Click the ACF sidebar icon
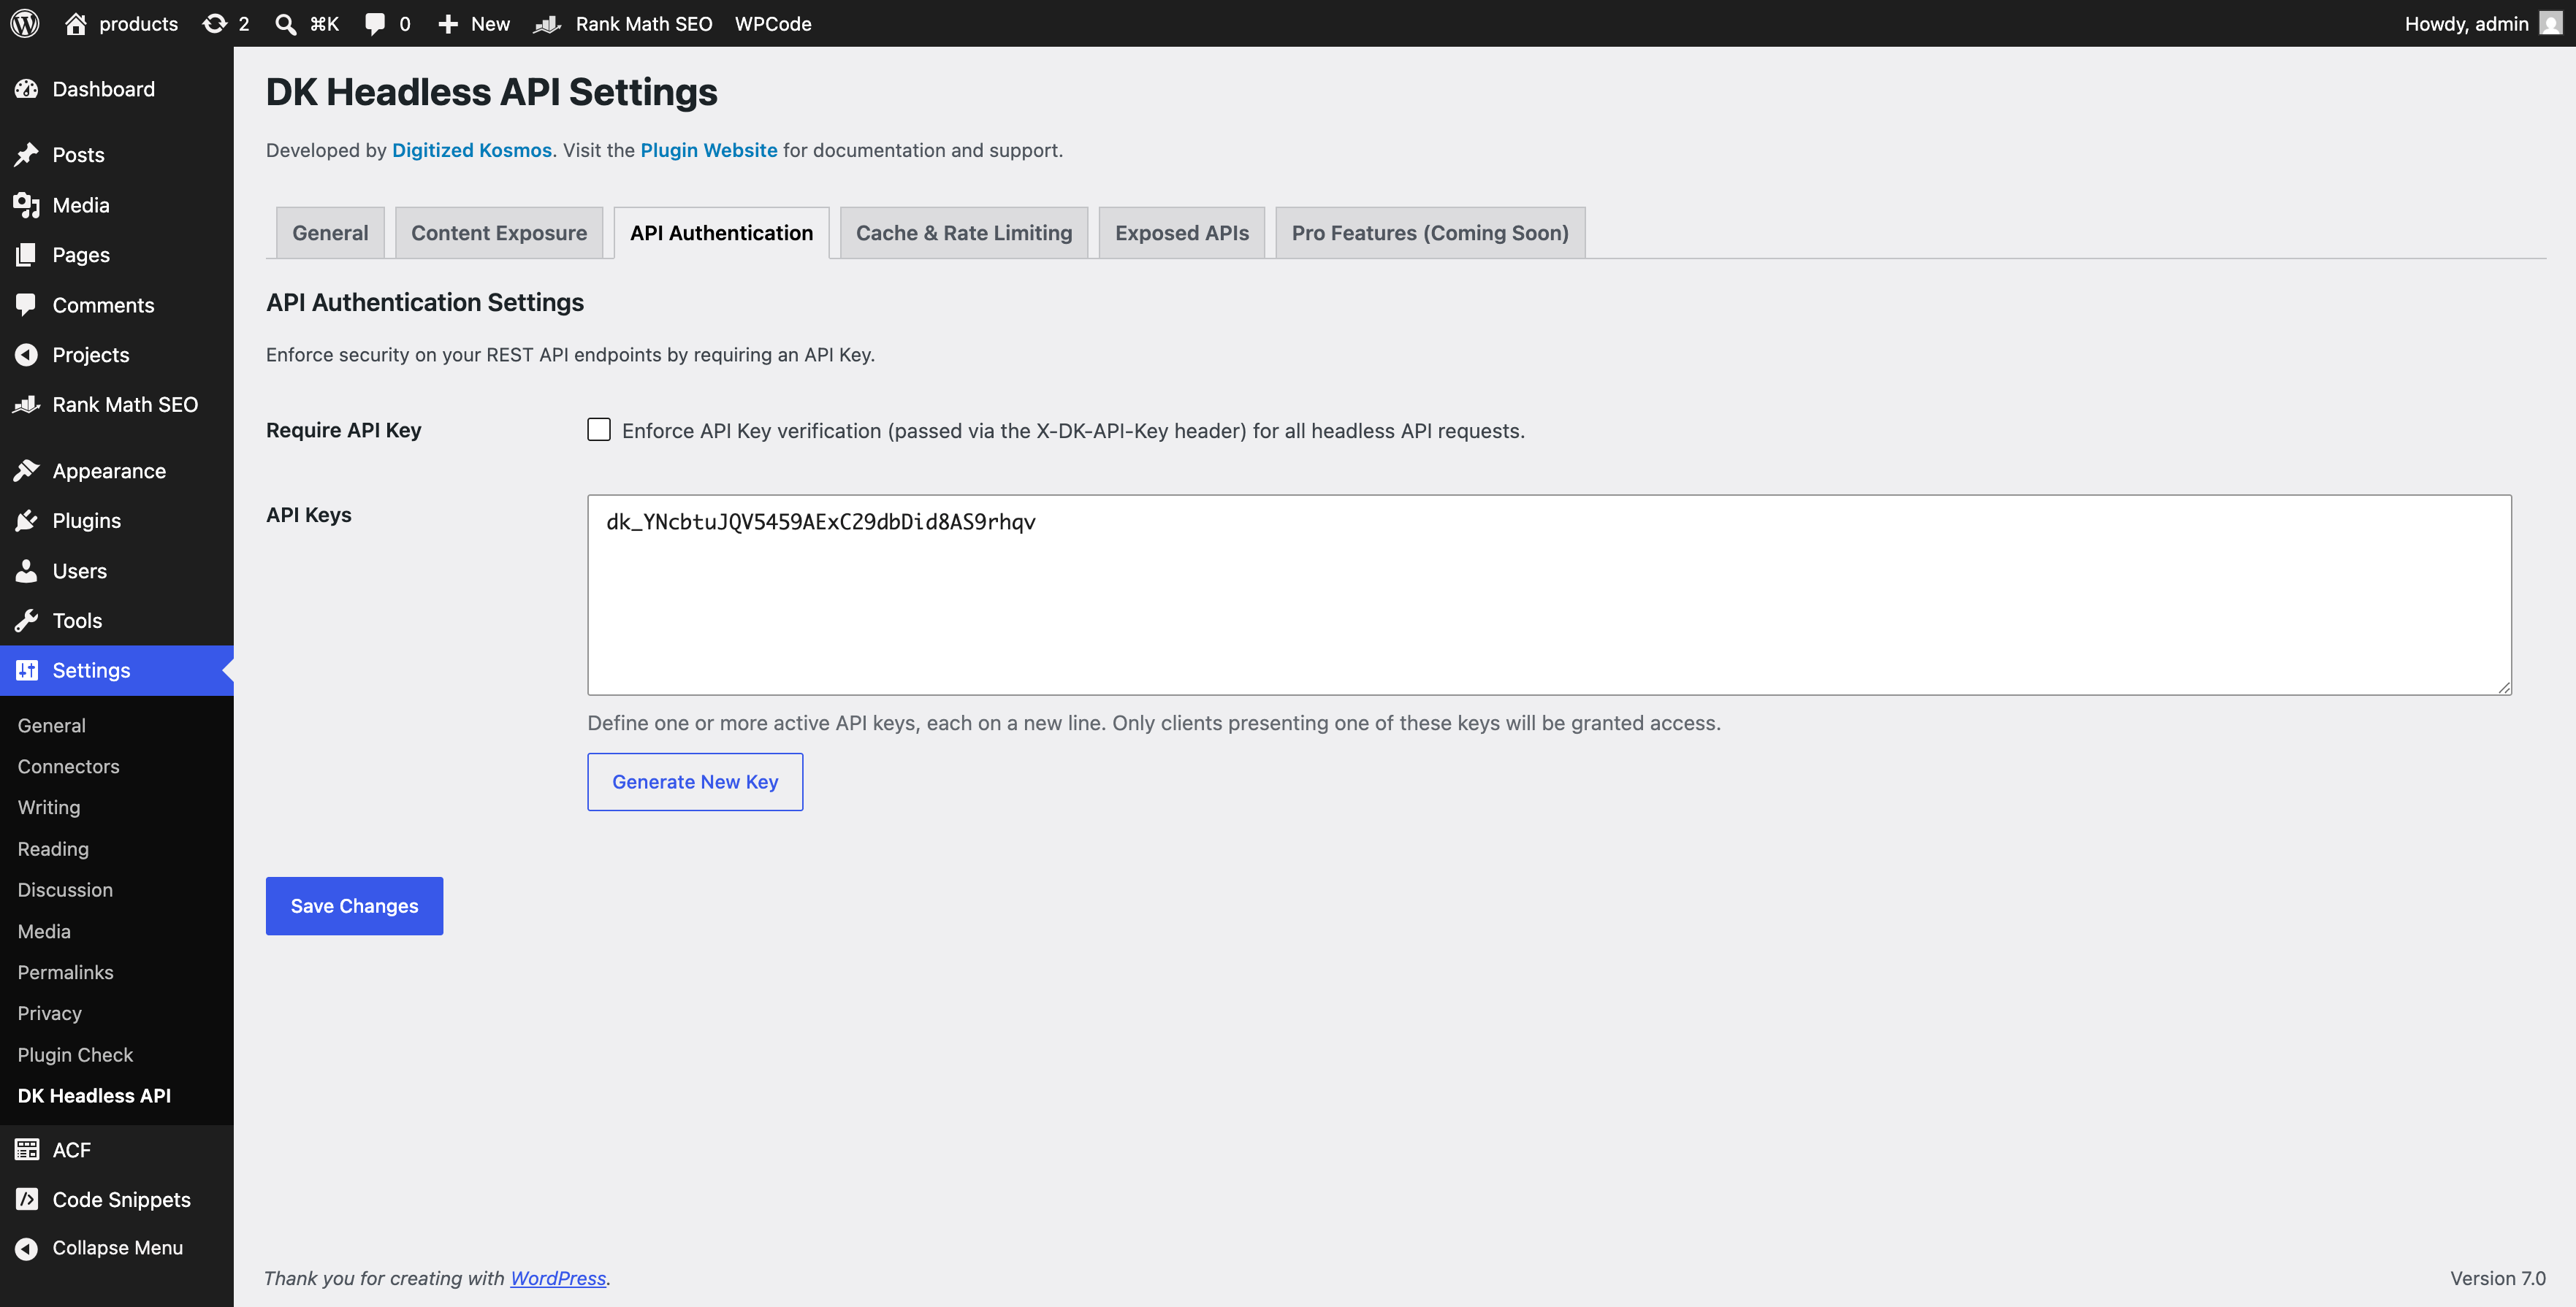 pos(26,1150)
